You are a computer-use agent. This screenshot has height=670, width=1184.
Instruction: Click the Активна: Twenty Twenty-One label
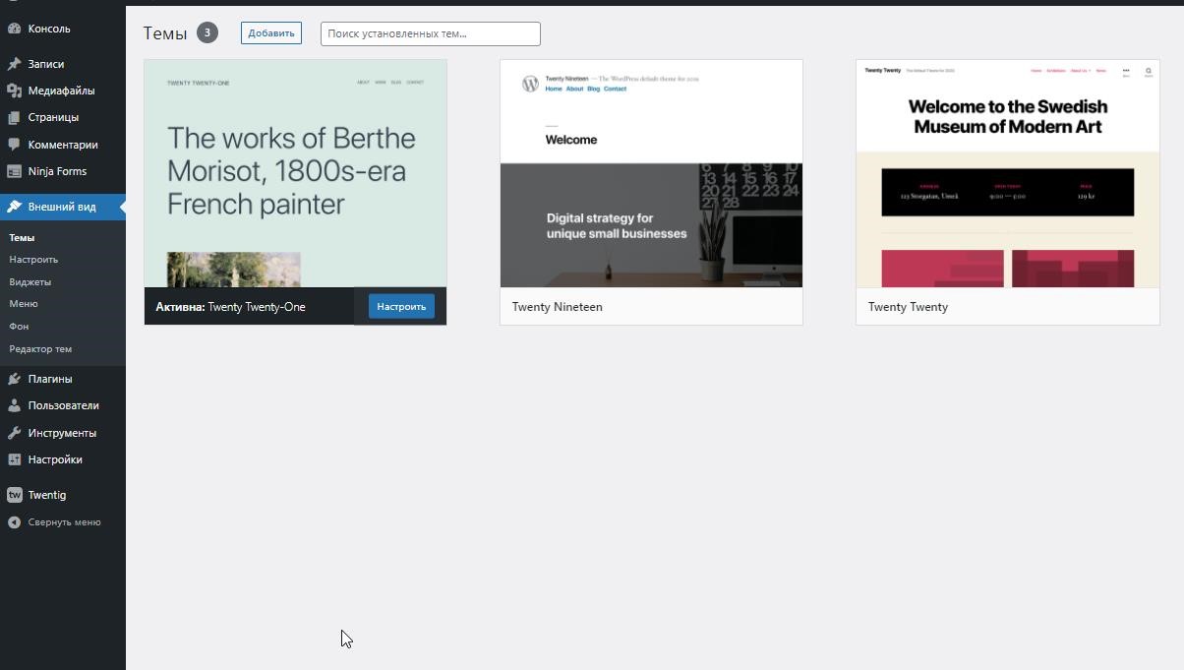pos(230,307)
